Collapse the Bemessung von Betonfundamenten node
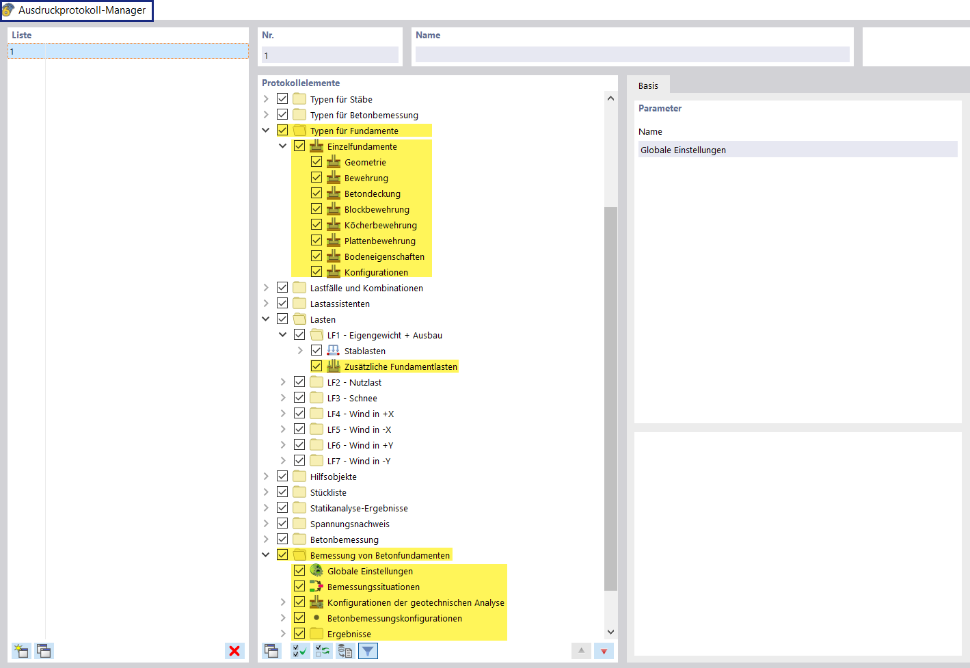Viewport: 970px width, 668px height. (266, 555)
